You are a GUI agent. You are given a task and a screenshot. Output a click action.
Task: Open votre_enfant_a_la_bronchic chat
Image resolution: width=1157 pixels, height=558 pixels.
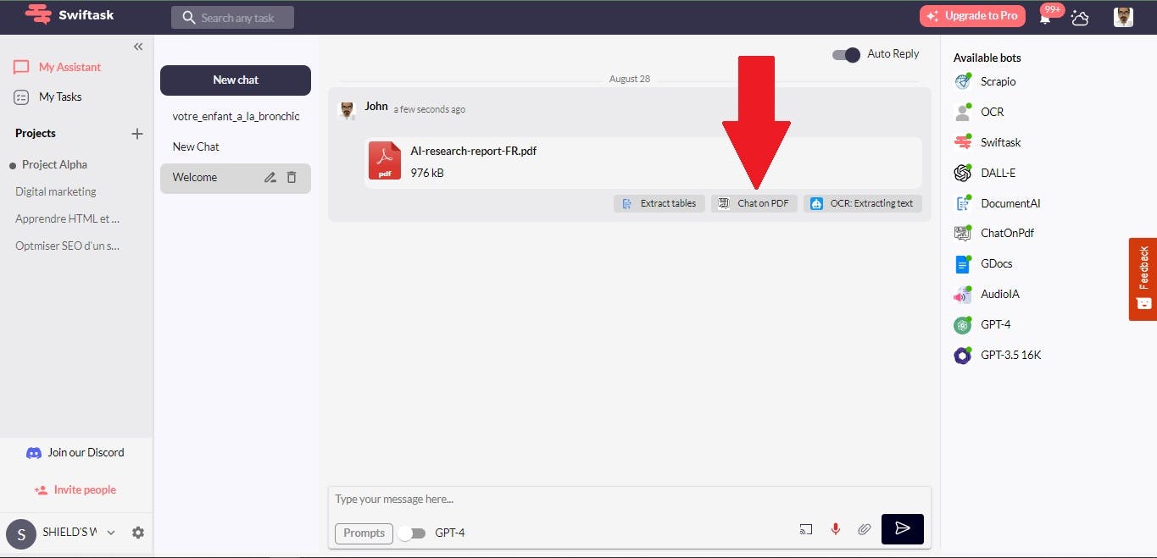[236, 117]
